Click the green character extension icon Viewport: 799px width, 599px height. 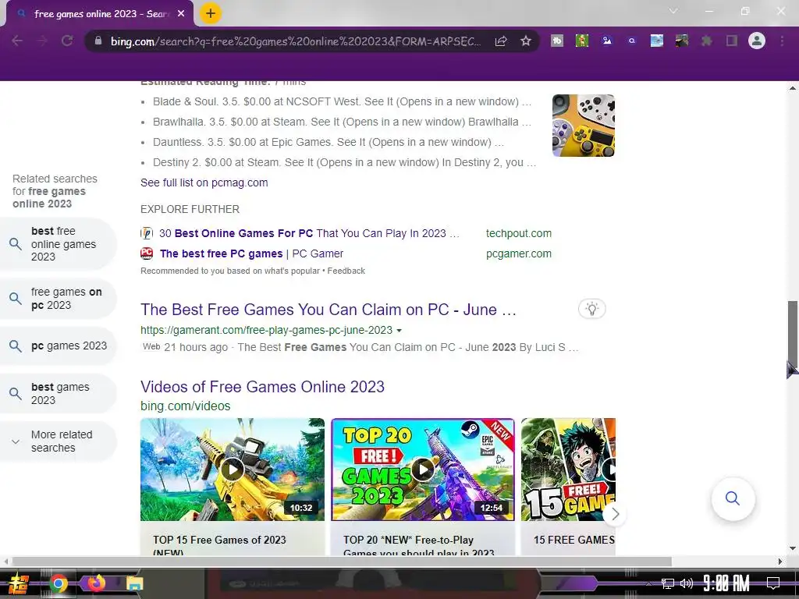[x=582, y=41]
